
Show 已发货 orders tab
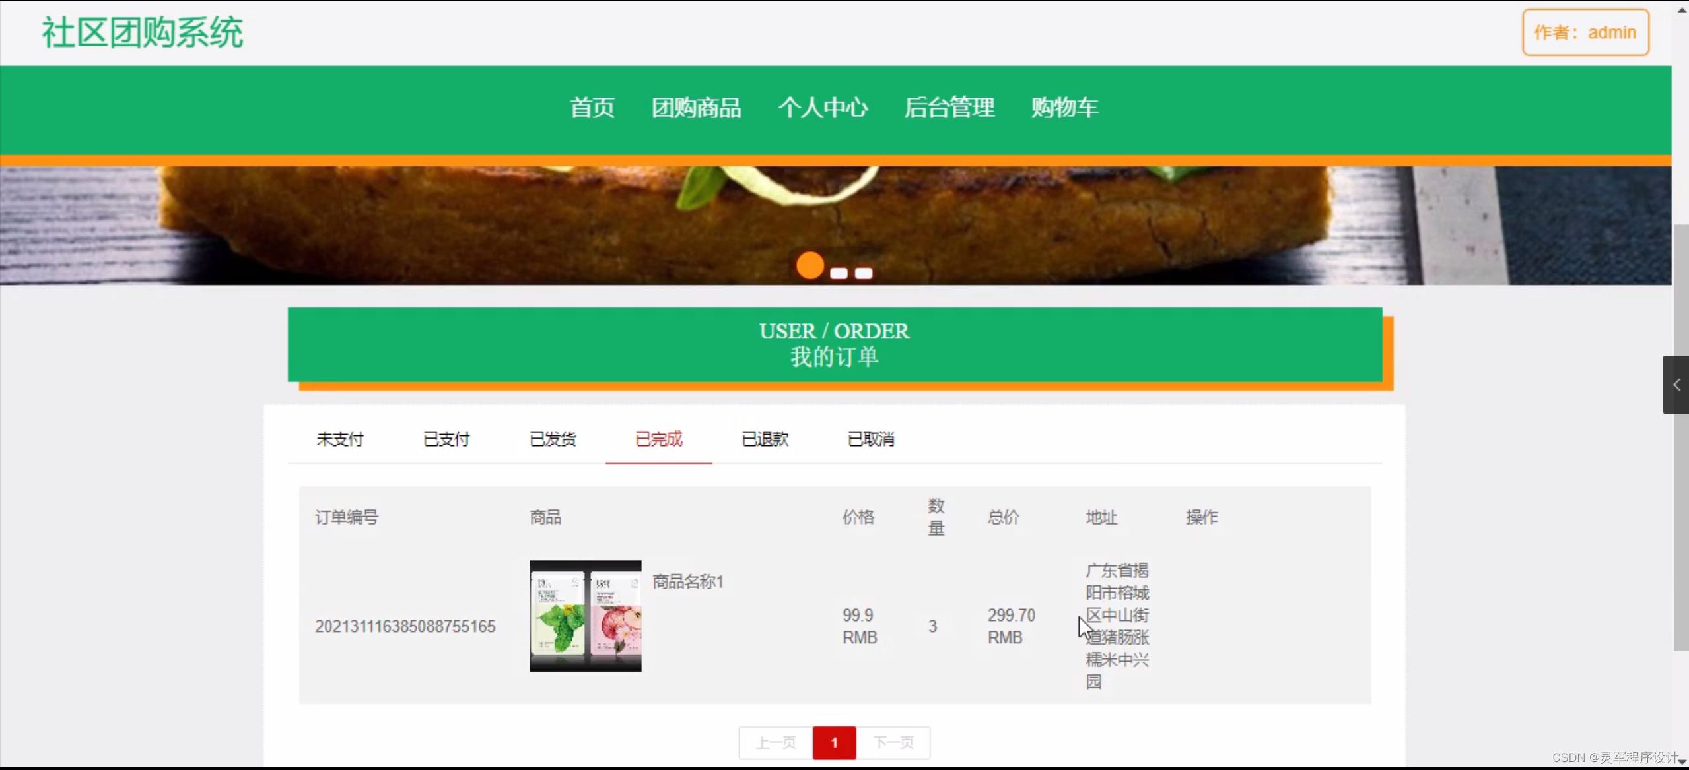[x=553, y=439]
